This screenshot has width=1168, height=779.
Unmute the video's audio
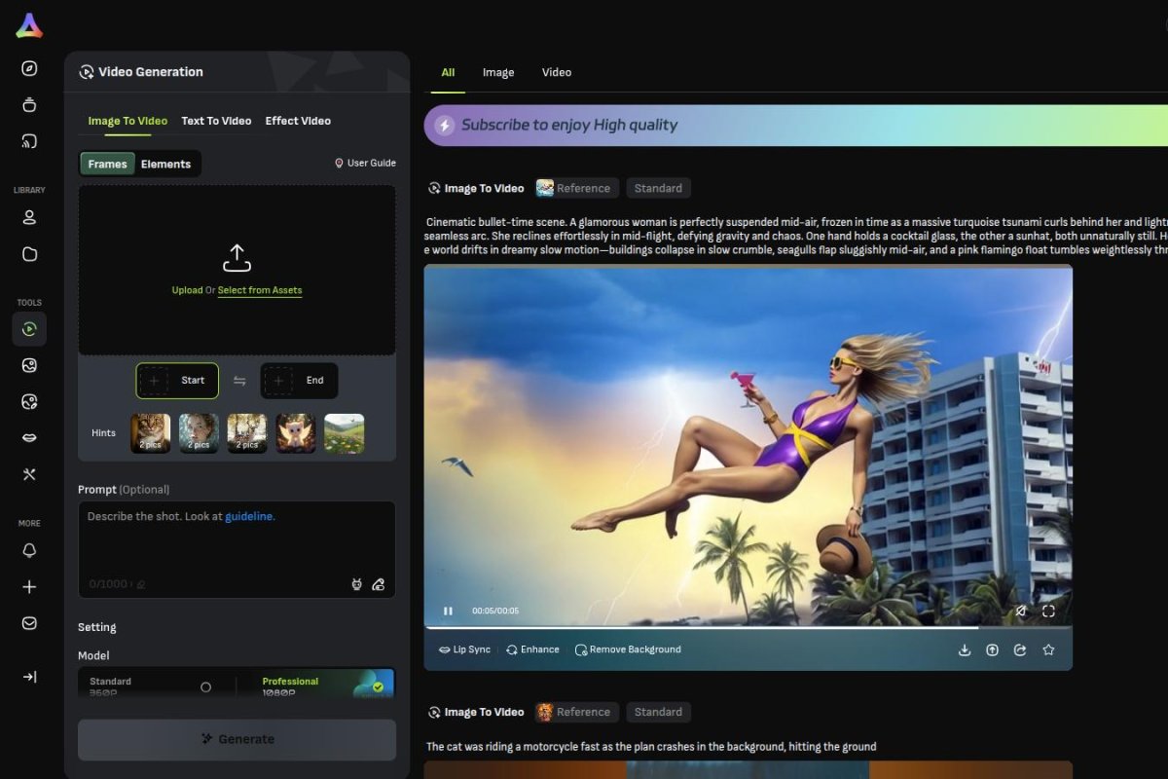coord(1021,611)
